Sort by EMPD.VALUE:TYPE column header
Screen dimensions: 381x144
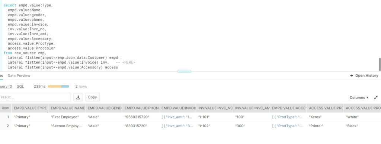tap(30, 108)
